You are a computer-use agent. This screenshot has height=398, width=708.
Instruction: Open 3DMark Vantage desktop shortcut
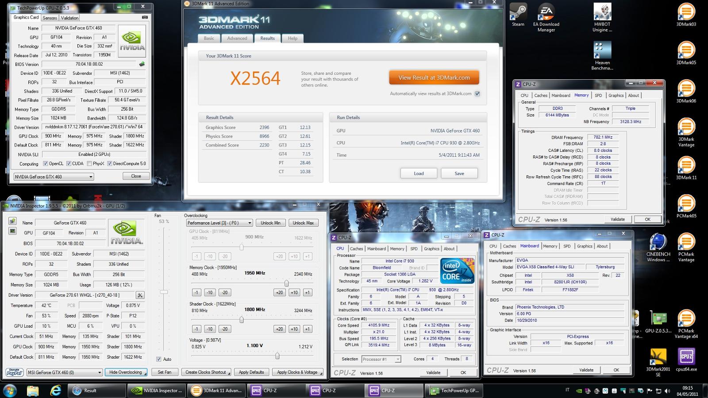pos(686,132)
